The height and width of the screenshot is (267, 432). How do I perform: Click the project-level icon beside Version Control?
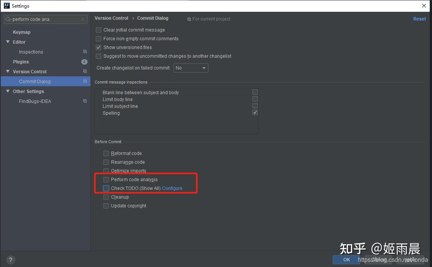(x=85, y=71)
